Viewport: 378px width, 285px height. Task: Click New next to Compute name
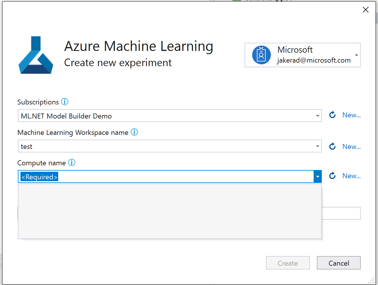pos(351,176)
